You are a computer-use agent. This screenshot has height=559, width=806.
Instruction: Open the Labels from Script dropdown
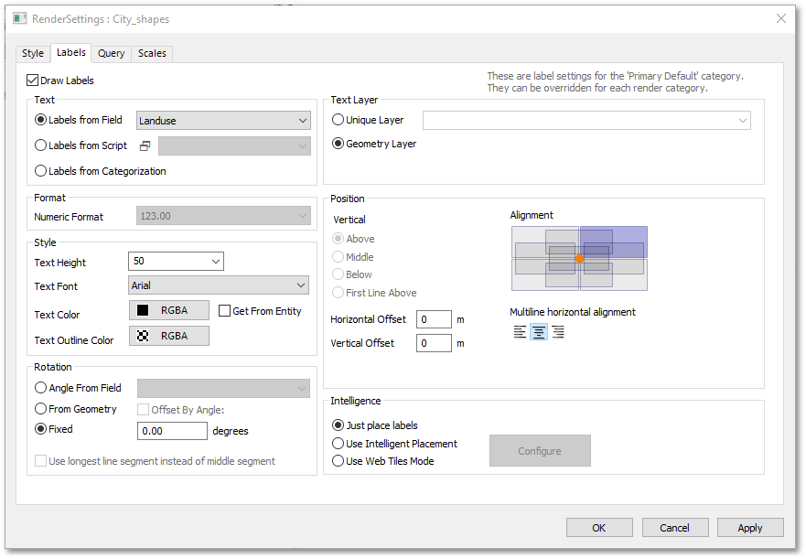(234, 146)
